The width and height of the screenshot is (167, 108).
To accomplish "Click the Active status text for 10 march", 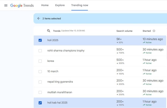I will 149,74.
